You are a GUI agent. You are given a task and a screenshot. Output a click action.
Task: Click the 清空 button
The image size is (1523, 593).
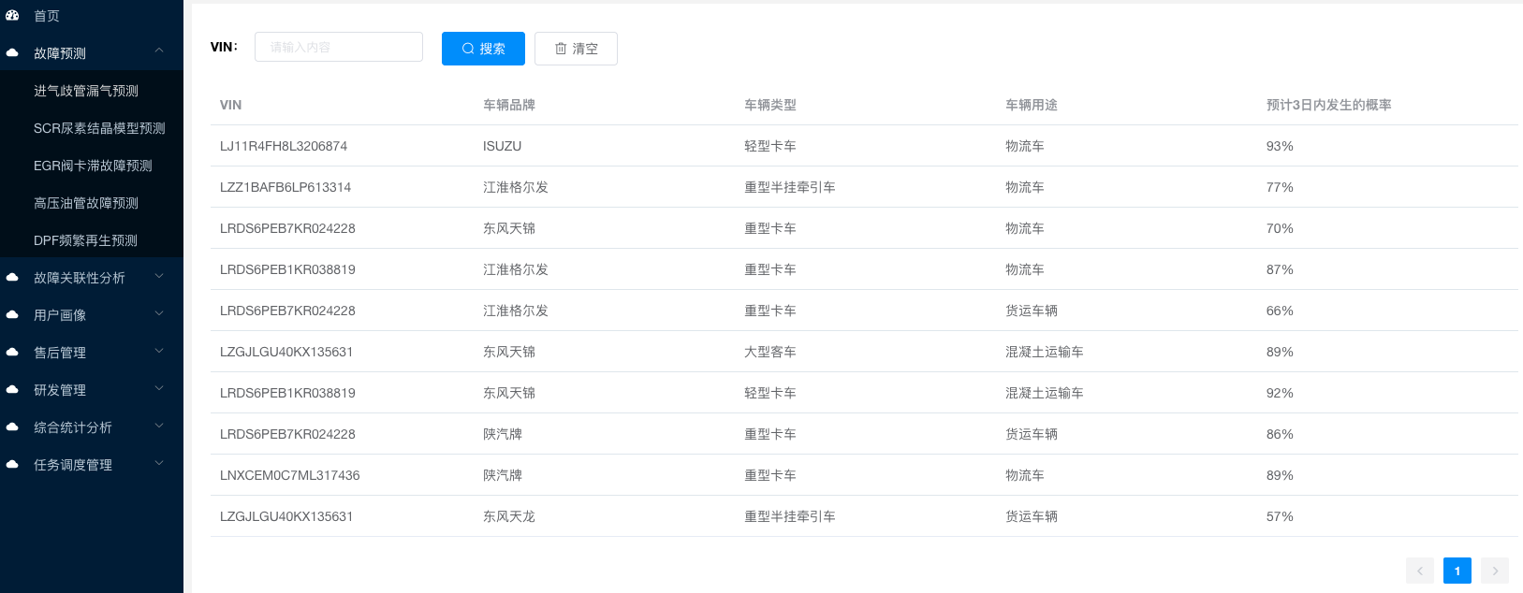(576, 49)
